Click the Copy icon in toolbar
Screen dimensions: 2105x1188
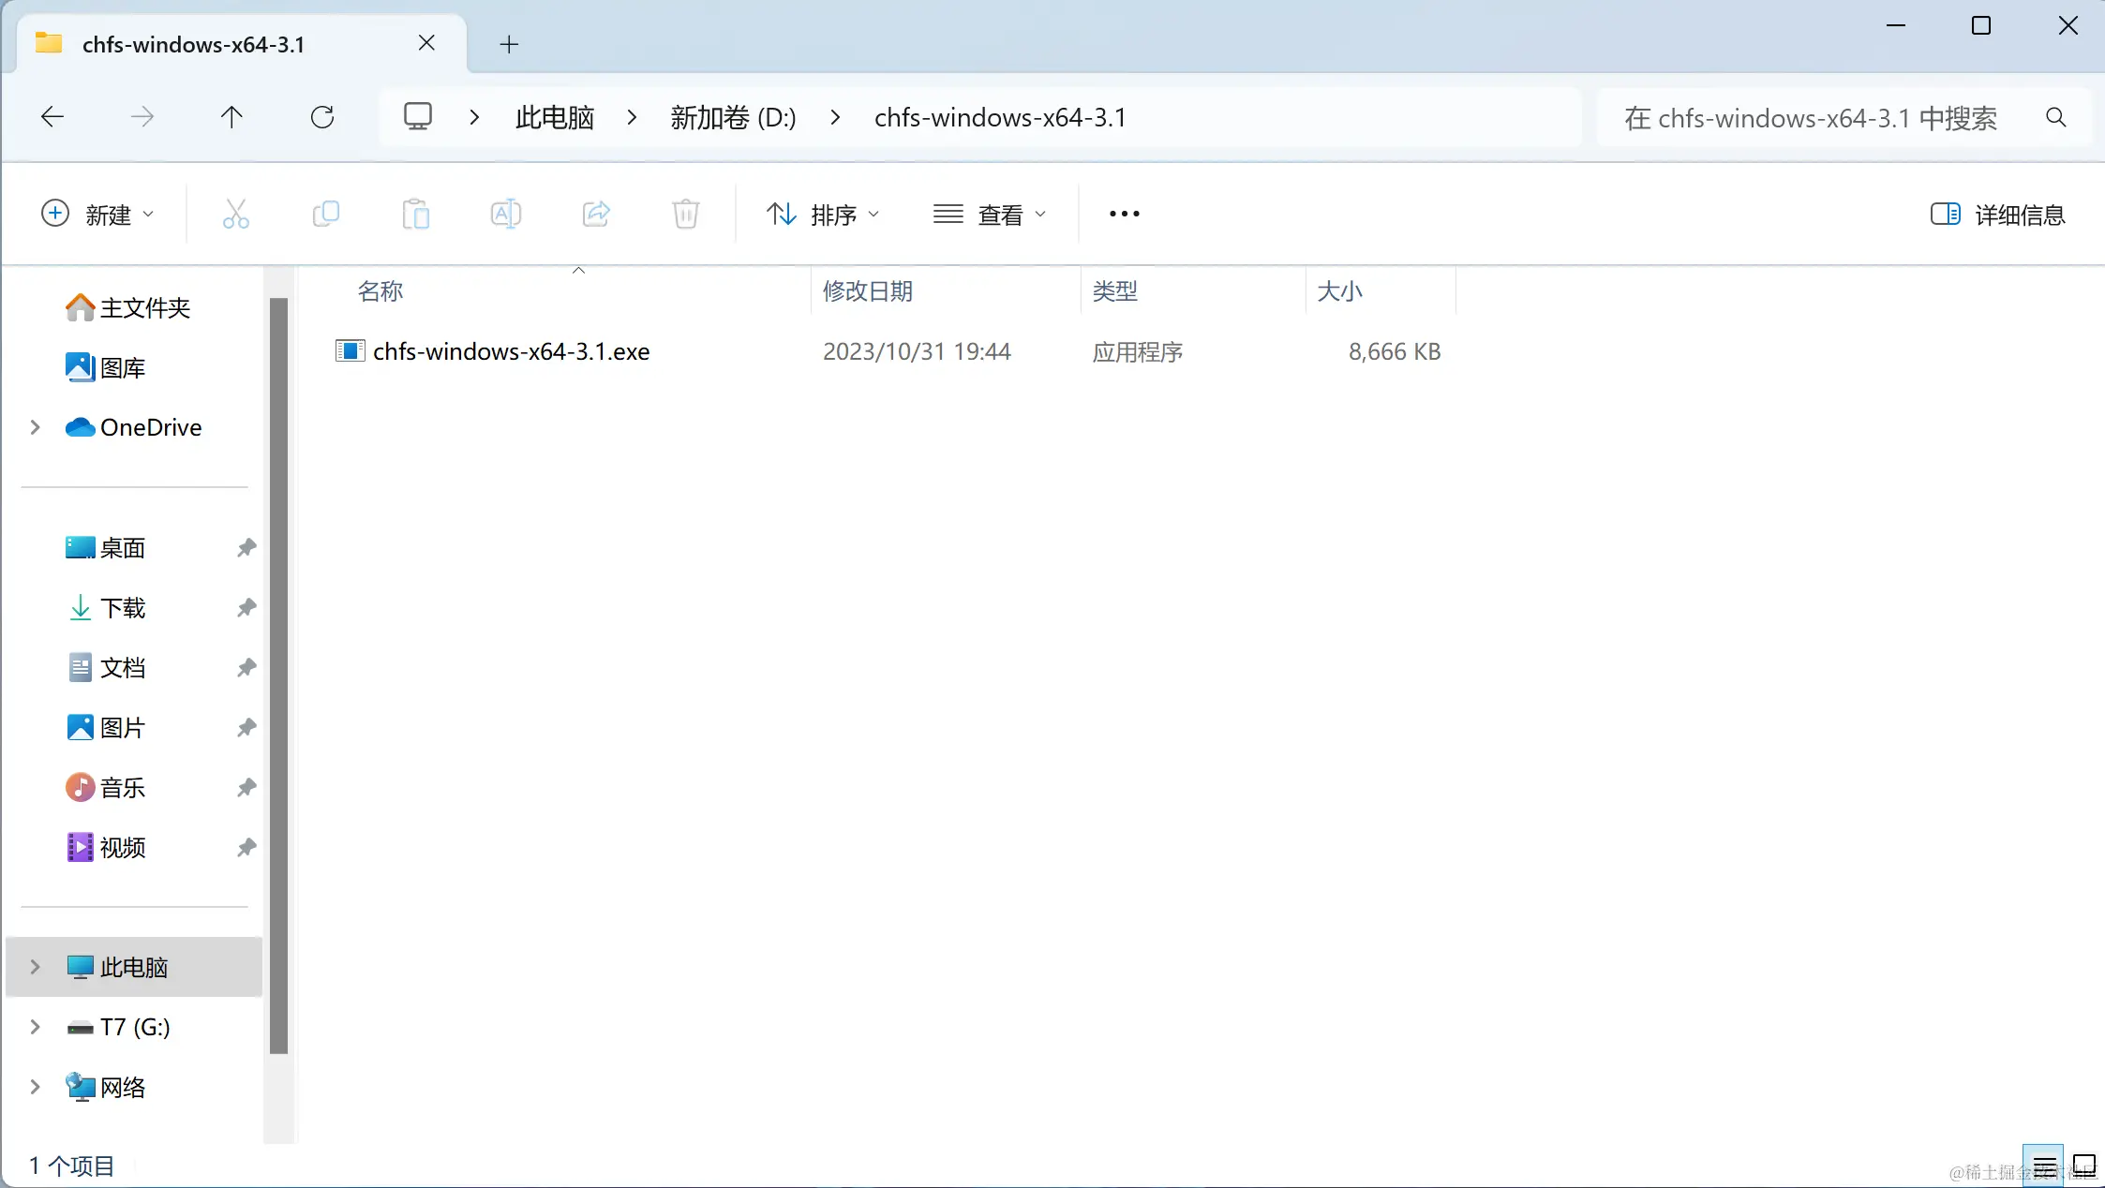click(325, 215)
